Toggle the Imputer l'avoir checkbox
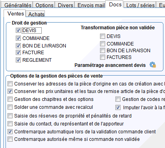Screen dimensions: 165x148 tap(118, 108)
